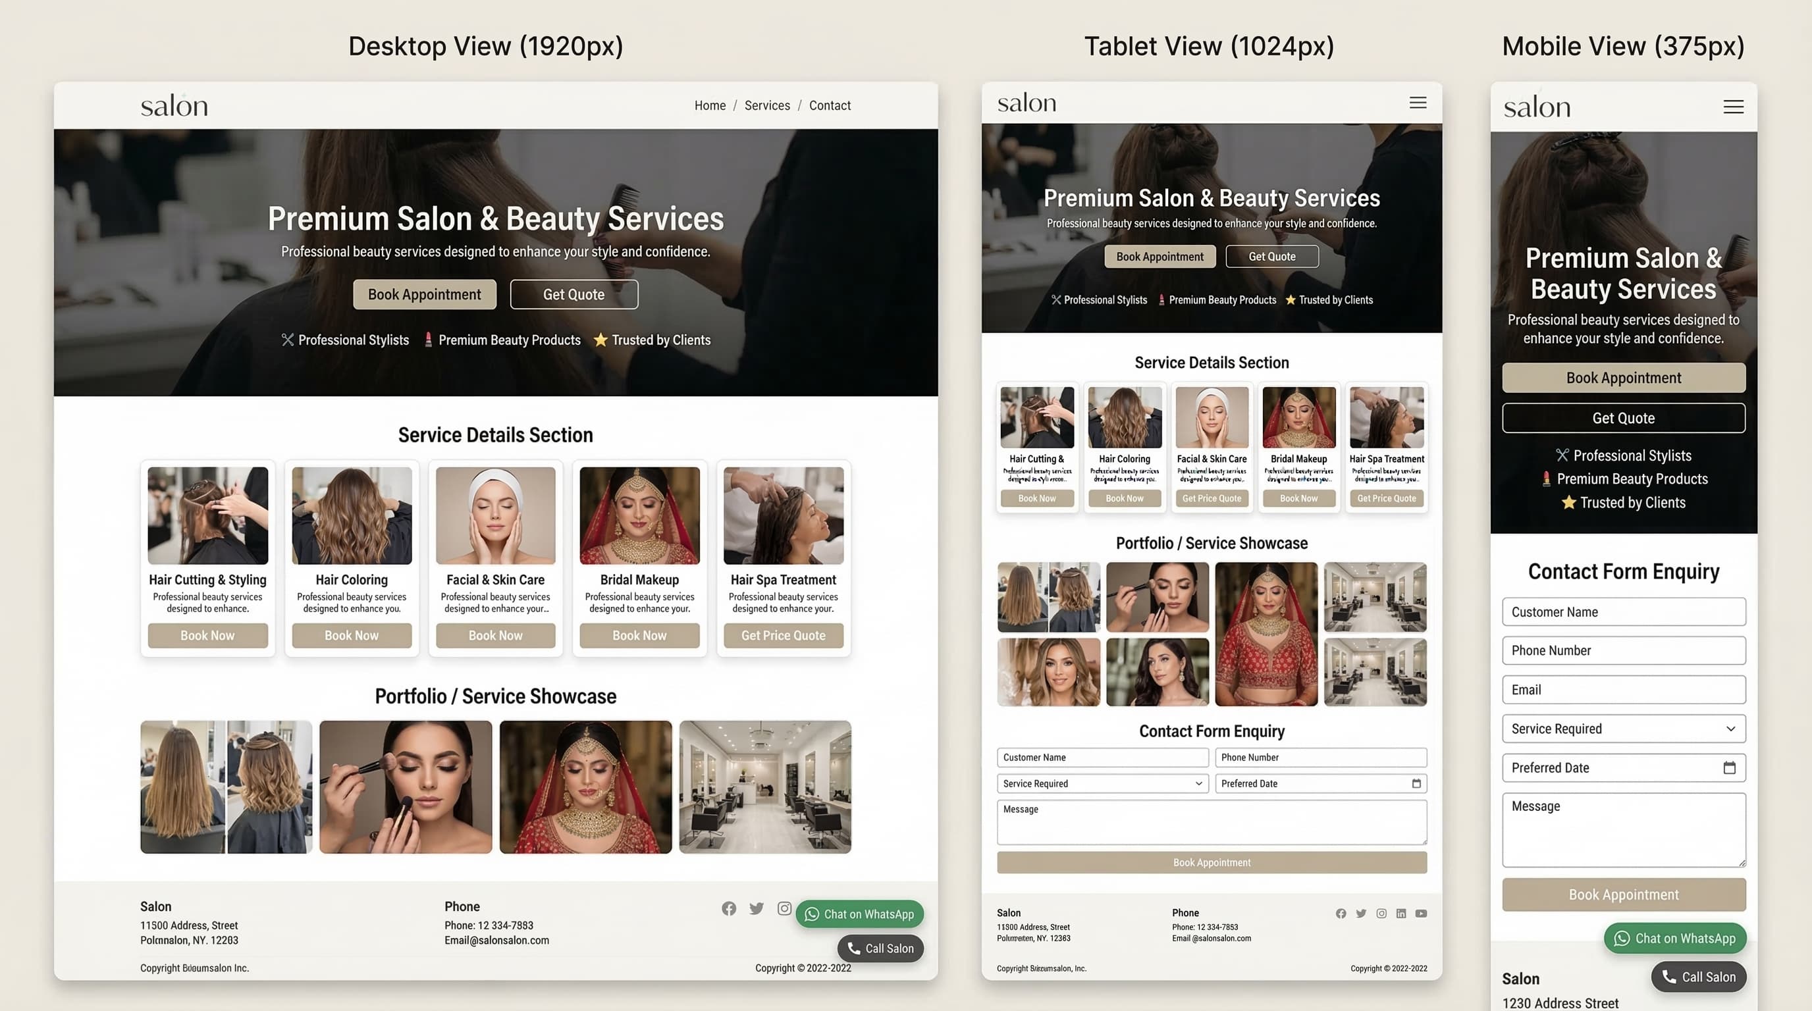Click Book Appointment in the desktop hero
Screen dimensions: 1812x1011
[424, 294]
